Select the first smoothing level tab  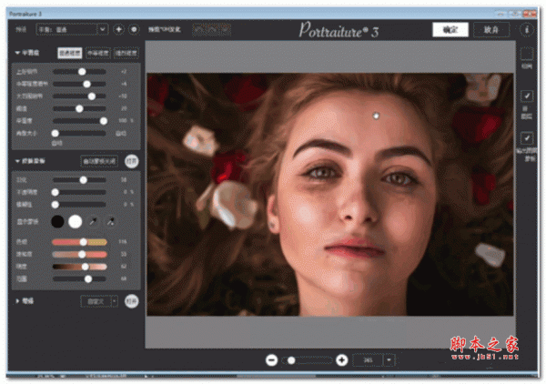pyautogui.click(x=69, y=53)
